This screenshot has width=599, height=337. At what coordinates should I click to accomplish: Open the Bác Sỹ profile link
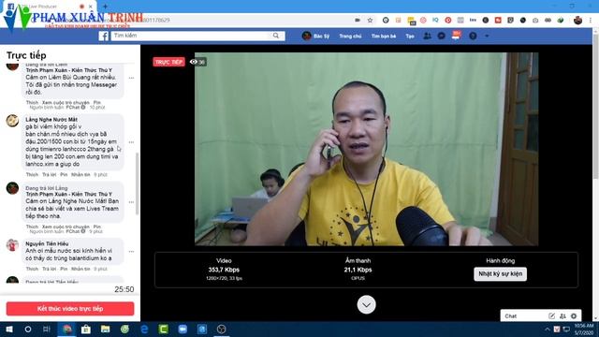coord(316,36)
